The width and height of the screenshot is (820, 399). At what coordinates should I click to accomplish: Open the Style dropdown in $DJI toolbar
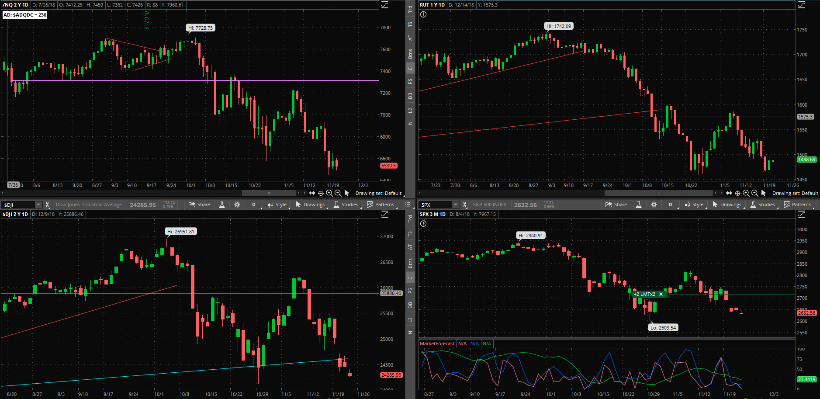click(x=278, y=205)
